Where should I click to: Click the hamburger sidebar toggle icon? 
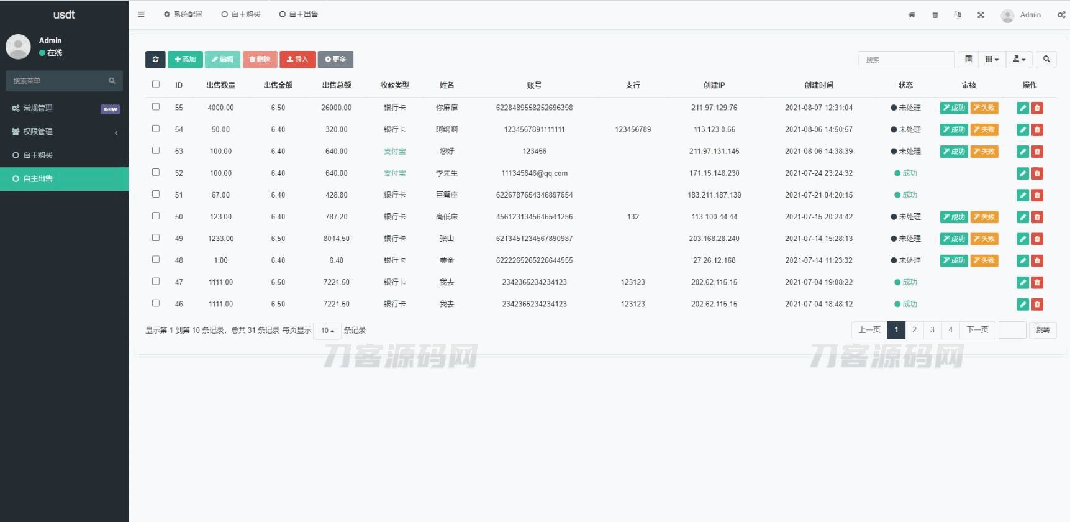(142, 14)
